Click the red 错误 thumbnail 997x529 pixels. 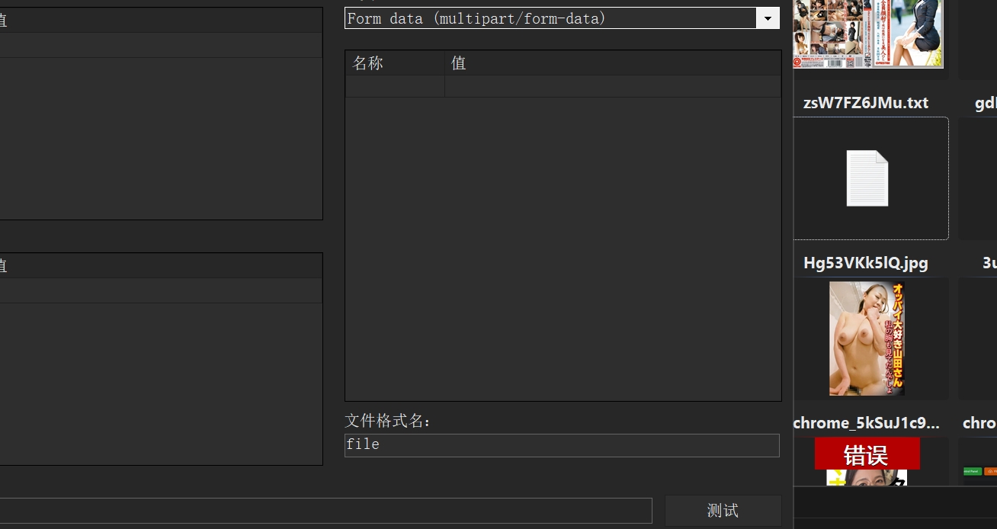click(867, 461)
